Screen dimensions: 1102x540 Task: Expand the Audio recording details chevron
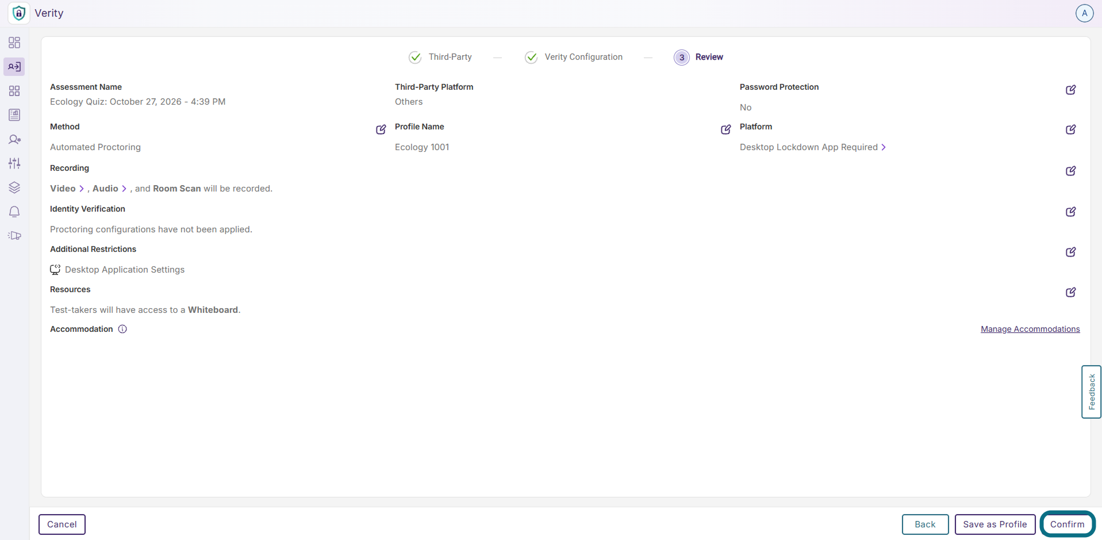(x=124, y=189)
